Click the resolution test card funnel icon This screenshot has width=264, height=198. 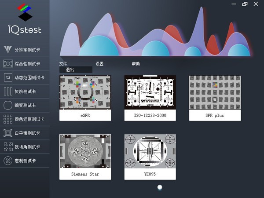click(8, 50)
